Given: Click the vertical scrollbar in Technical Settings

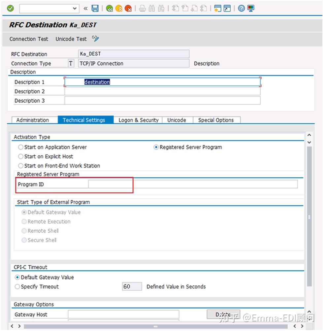Looking at the screenshot, I should pyautogui.click(x=309, y=216).
